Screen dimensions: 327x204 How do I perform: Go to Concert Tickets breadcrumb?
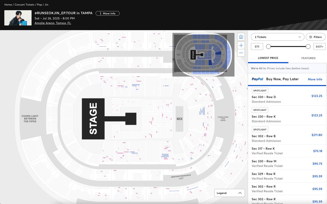click(24, 5)
